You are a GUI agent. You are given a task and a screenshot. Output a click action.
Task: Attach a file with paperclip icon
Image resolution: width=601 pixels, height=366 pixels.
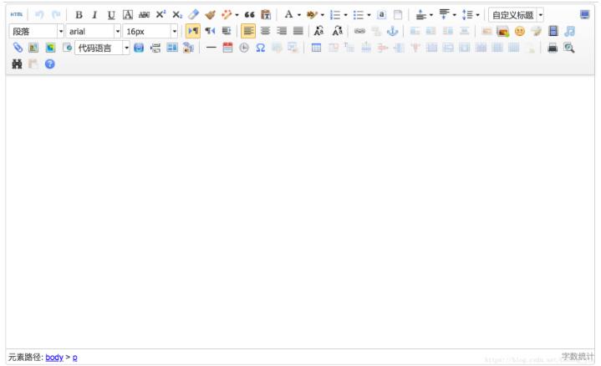[x=18, y=48]
